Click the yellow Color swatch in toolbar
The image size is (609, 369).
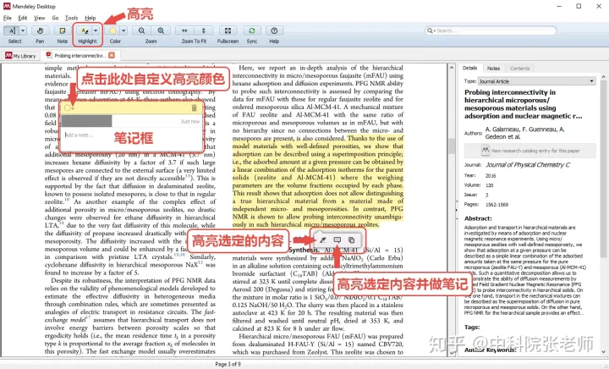[x=112, y=30]
